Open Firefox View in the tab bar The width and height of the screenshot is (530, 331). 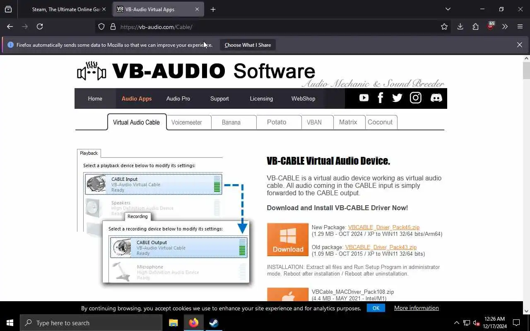click(8, 9)
